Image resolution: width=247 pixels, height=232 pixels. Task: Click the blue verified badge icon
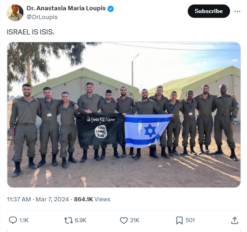coord(110,9)
